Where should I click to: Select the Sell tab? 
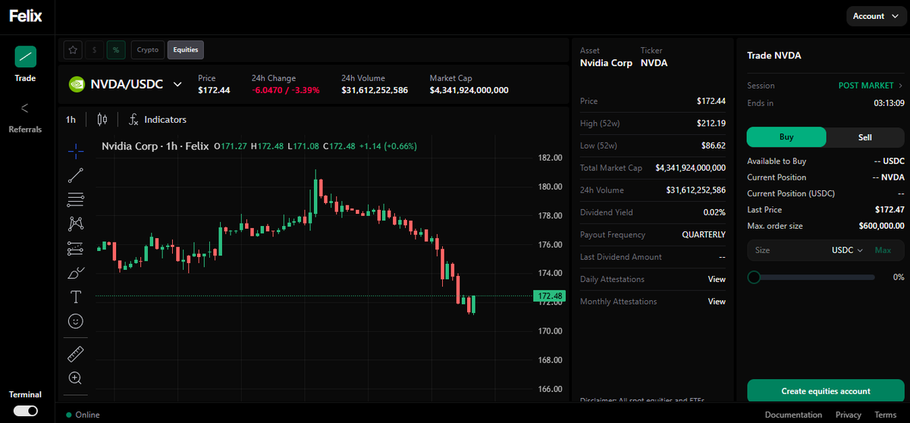coord(865,137)
